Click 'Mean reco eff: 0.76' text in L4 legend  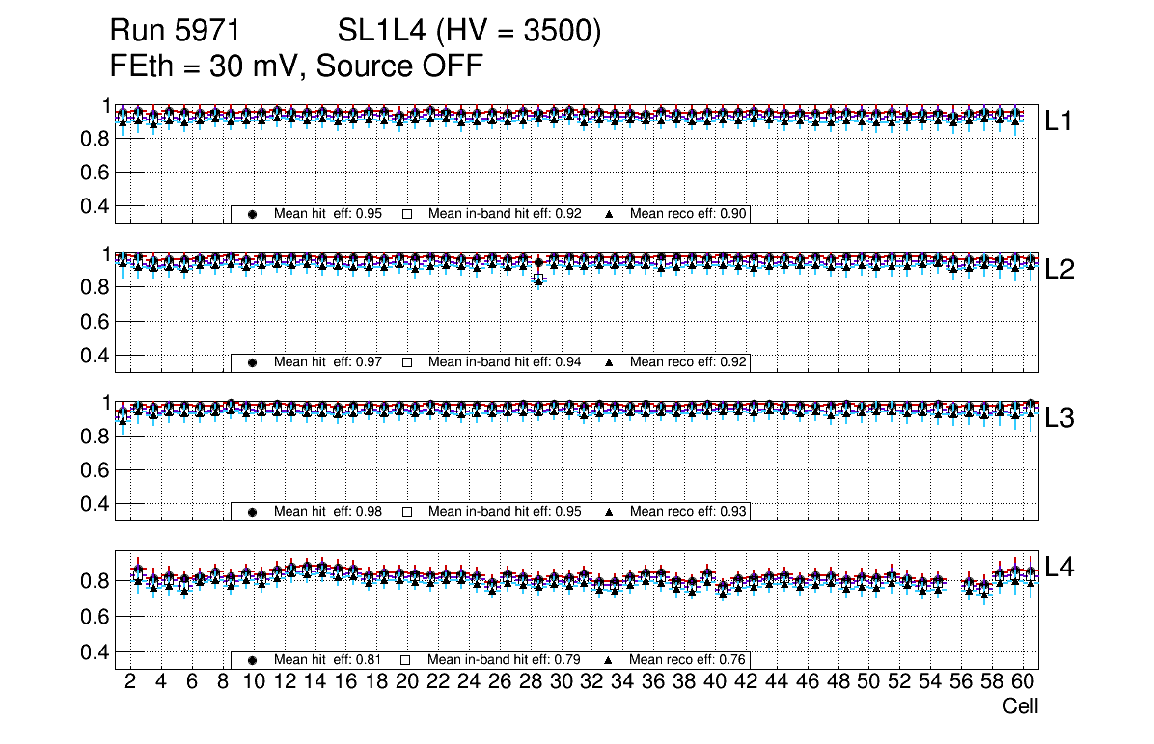689,660
